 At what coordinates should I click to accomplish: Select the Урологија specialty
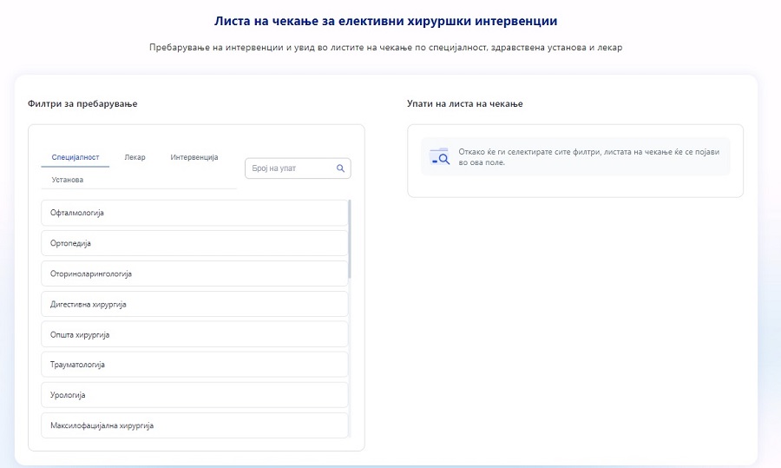tap(194, 395)
